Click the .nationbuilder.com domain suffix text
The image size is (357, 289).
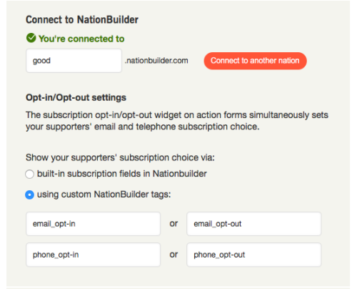coord(156,61)
